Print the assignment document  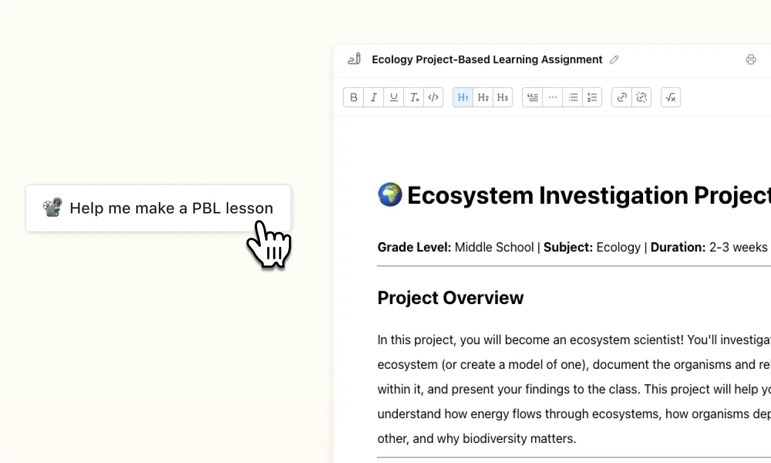tap(751, 59)
